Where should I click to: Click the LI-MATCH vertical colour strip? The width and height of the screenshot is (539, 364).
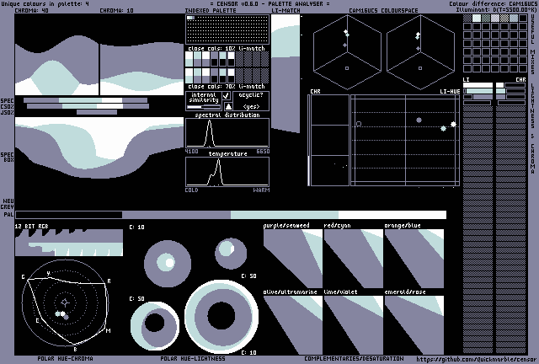(286, 73)
